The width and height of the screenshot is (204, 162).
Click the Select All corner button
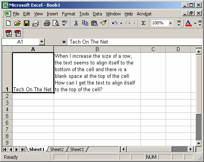(x=7, y=49)
